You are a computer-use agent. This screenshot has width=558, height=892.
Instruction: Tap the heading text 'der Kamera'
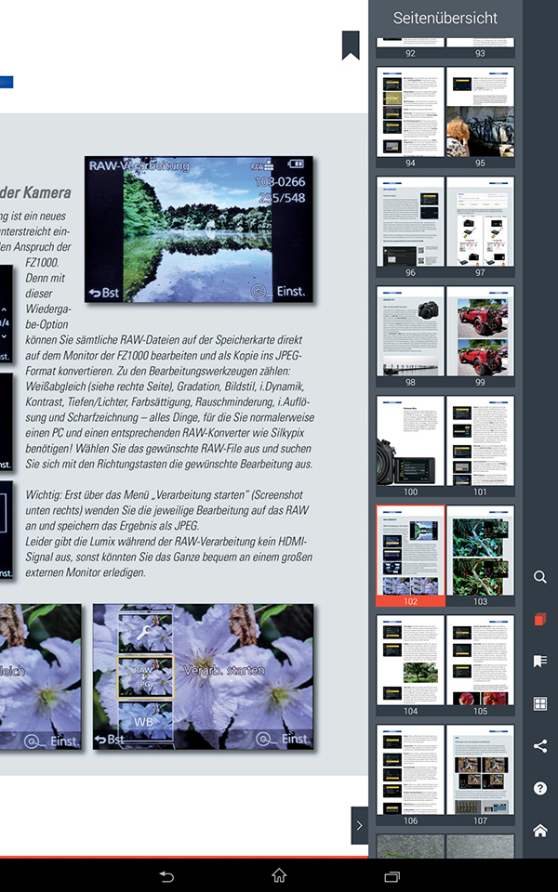(x=35, y=193)
